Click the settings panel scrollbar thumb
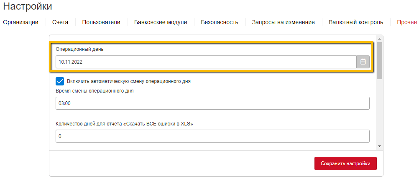The width and height of the screenshot is (419, 178). [x=379, y=60]
